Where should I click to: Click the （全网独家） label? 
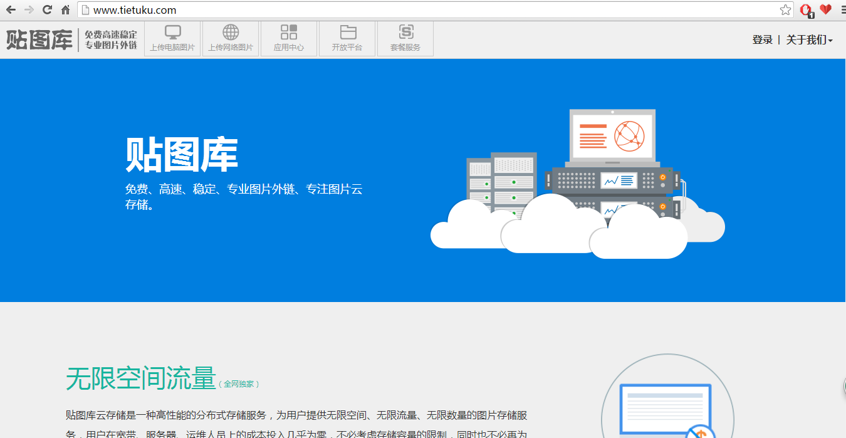click(239, 383)
